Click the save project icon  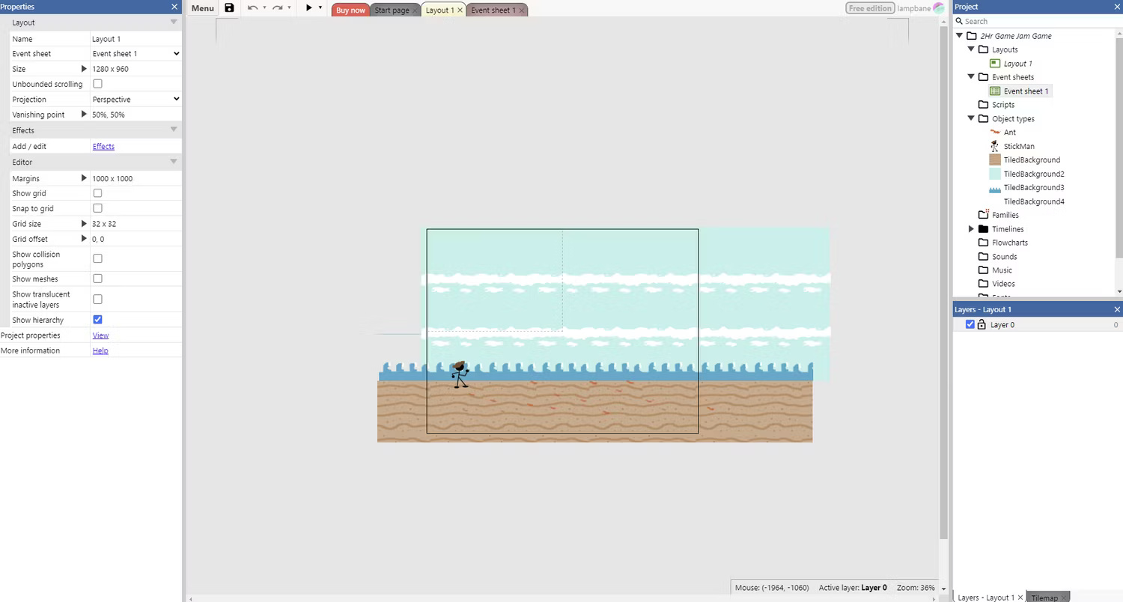point(229,8)
